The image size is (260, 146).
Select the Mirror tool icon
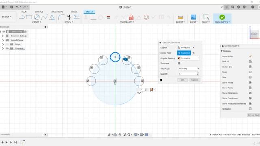click(52, 17)
